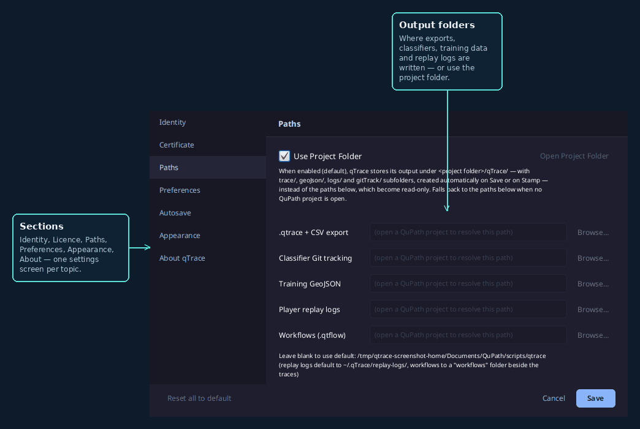Click the Paths heading text
This screenshot has height=429, width=640.
pos(289,124)
